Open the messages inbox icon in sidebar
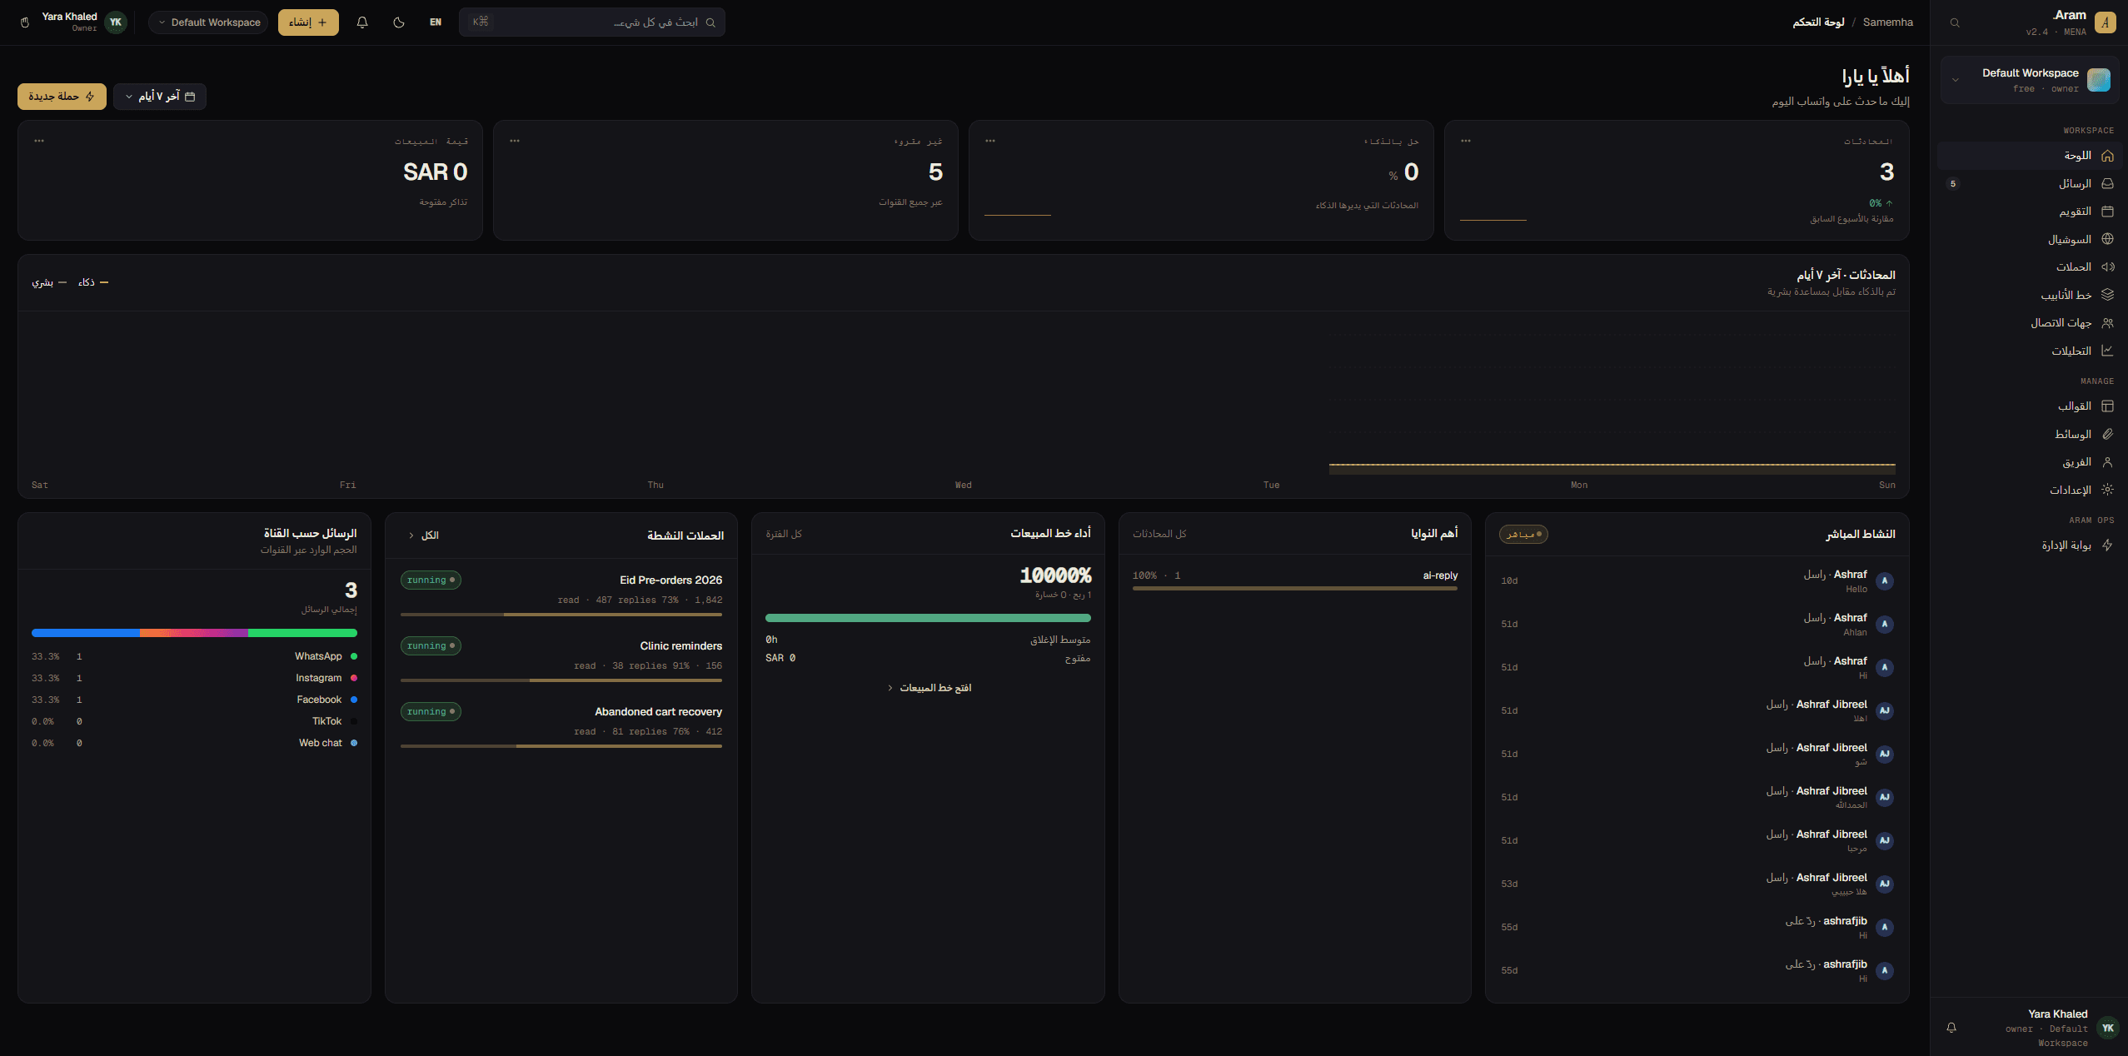The image size is (2128, 1056). pyautogui.click(x=2107, y=183)
